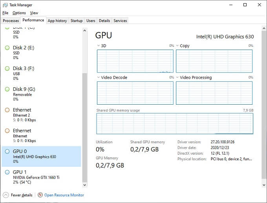Image resolution: width=267 pixels, height=203 pixels.
Task: Select Disk 2 (E:) status circle icon
Action: tap(7, 48)
